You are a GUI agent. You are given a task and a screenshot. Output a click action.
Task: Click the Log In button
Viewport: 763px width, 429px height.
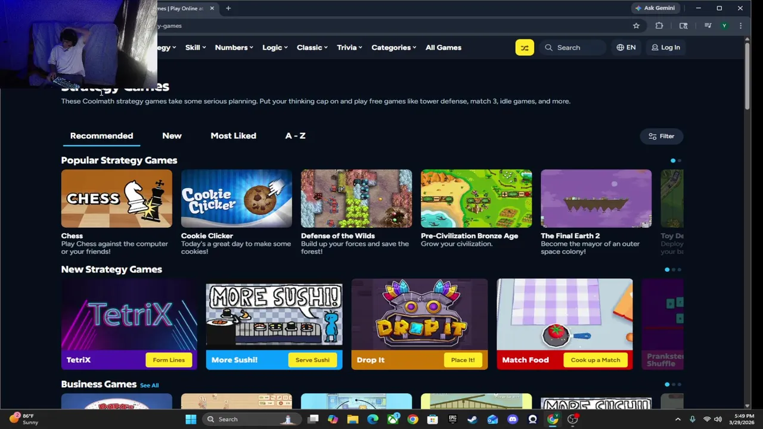pyautogui.click(x=665, y=48)
